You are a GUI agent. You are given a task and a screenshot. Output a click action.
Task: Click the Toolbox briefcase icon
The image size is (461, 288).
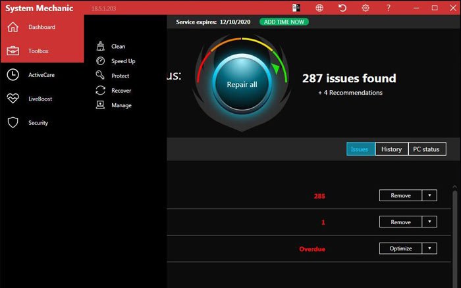tap(13, 51)
